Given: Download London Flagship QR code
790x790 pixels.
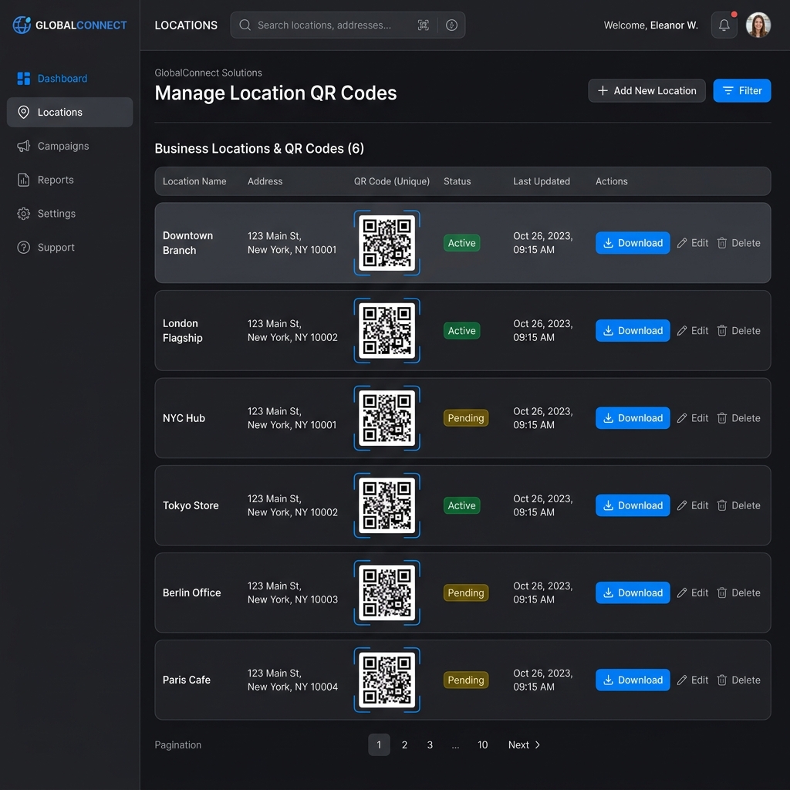Looking at the screenshot, I should point(633,330).
